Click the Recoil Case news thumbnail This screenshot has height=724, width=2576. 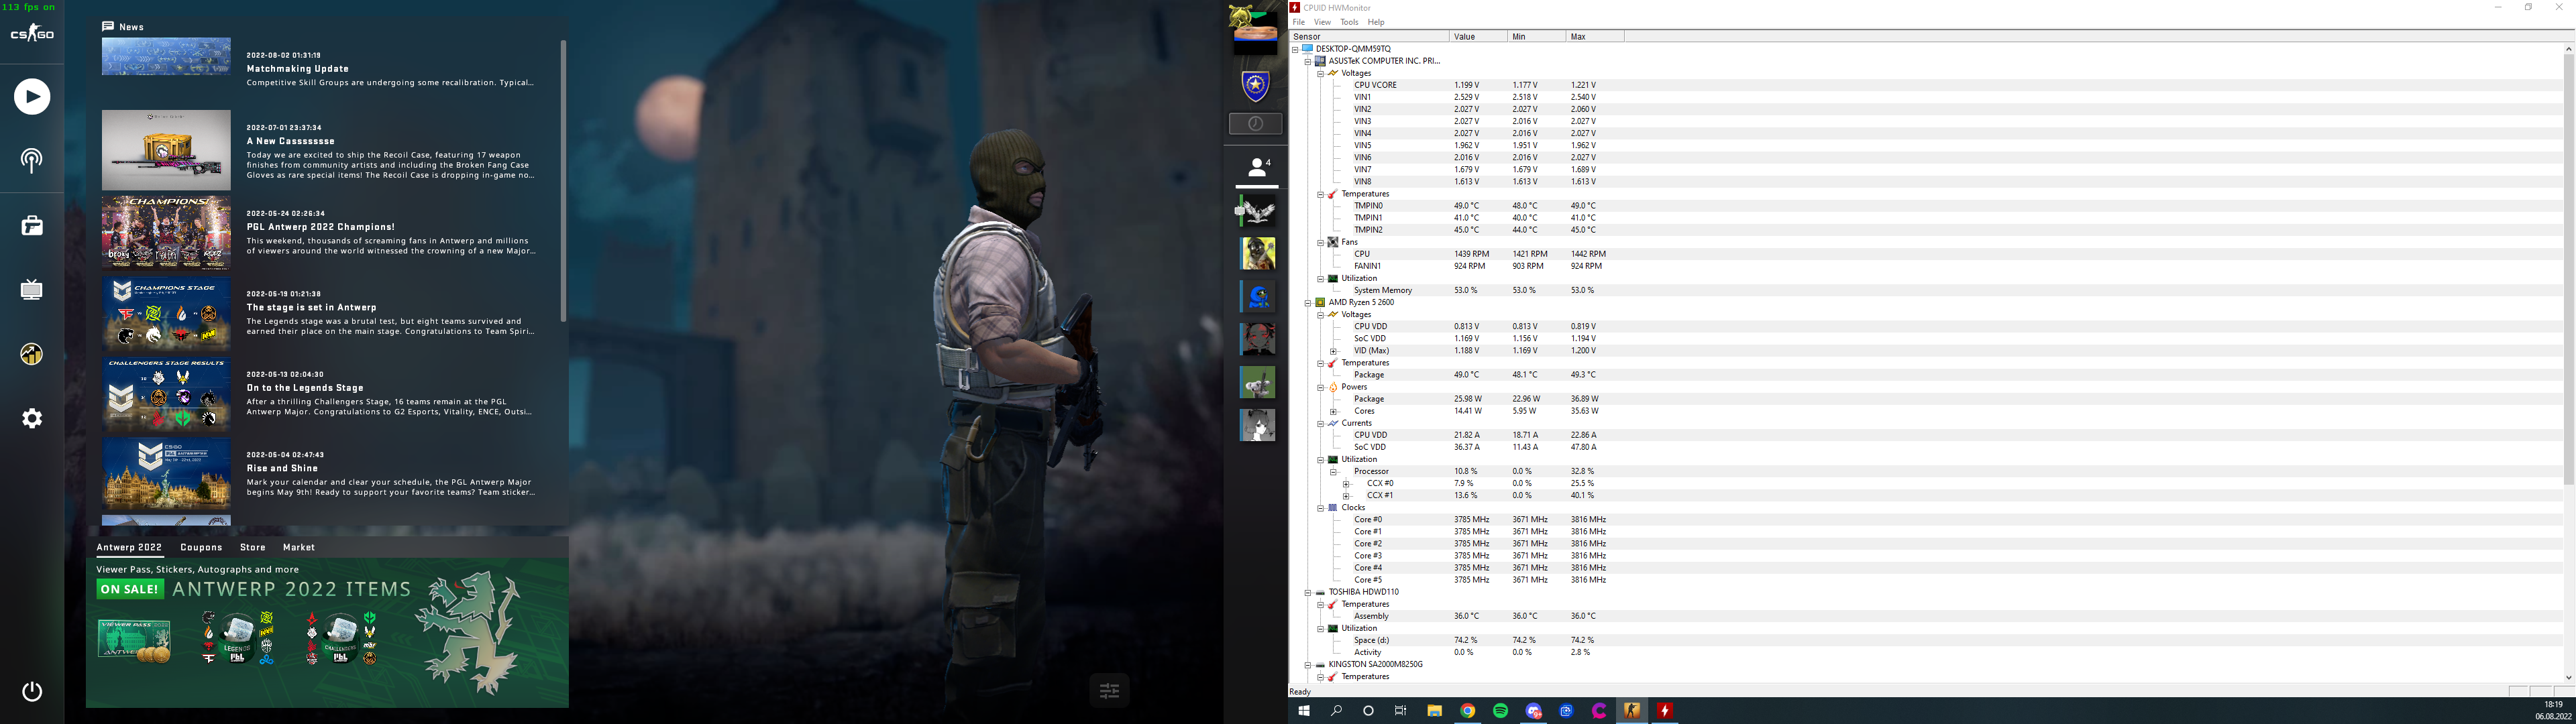coord(166,150)
